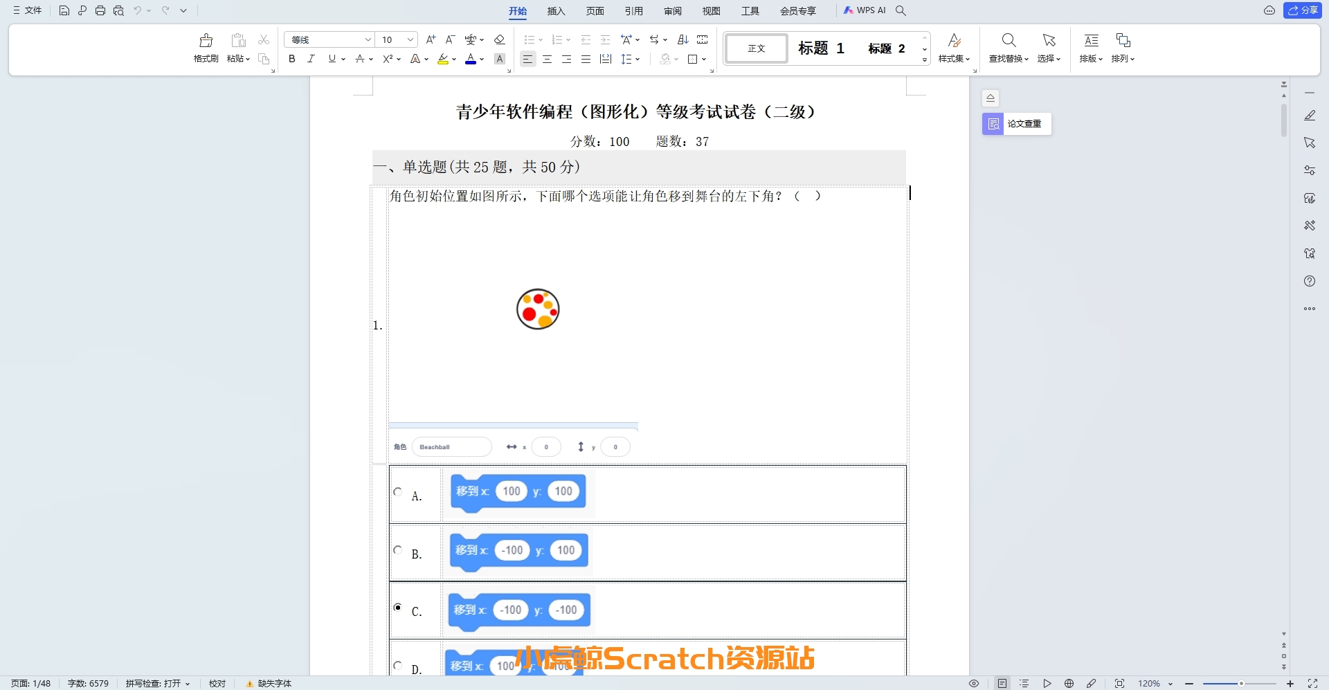Click the Clear Formatting eraser icon
The height and width of the screenshot is (690, 1329).
500,39
